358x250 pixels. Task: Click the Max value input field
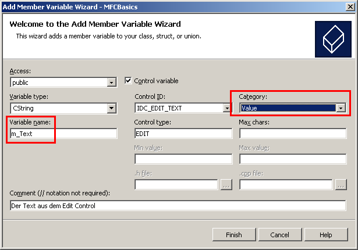click(293, 159)
